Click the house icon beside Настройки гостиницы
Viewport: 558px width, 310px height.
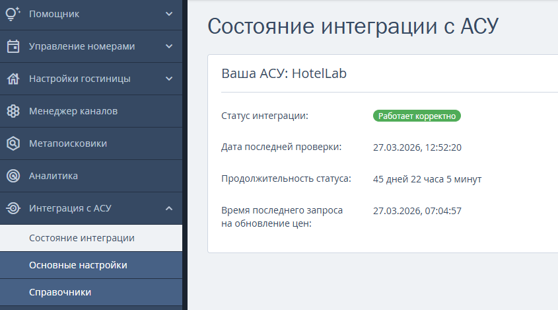13,79
